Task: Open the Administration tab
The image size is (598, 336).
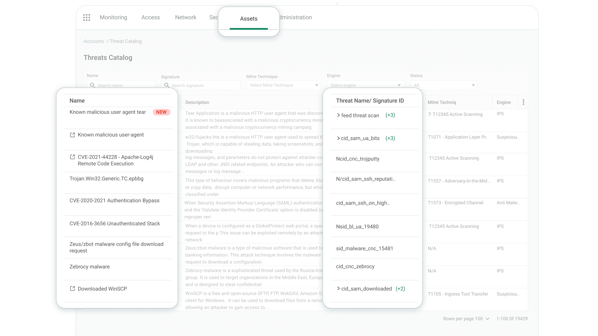Action: [295, 17]
